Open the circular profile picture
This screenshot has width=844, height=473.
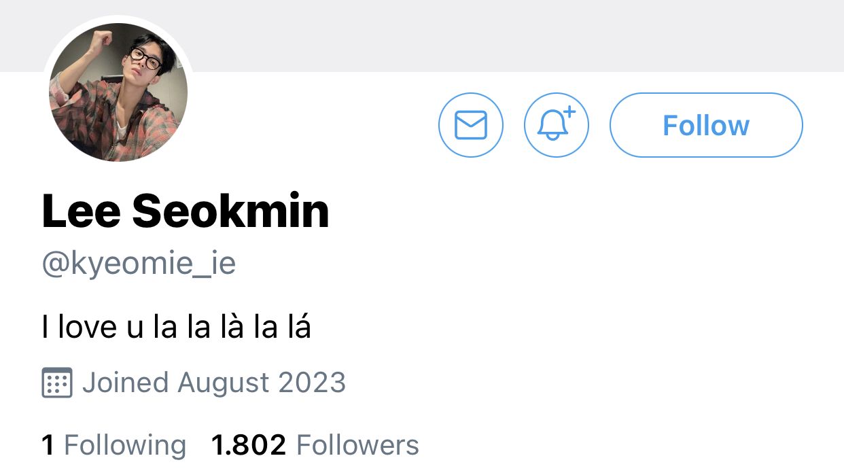118,92
